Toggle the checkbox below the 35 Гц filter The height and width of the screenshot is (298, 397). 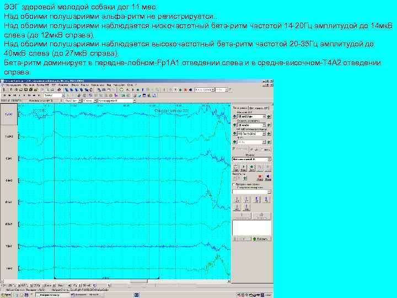tap(234, 149)
